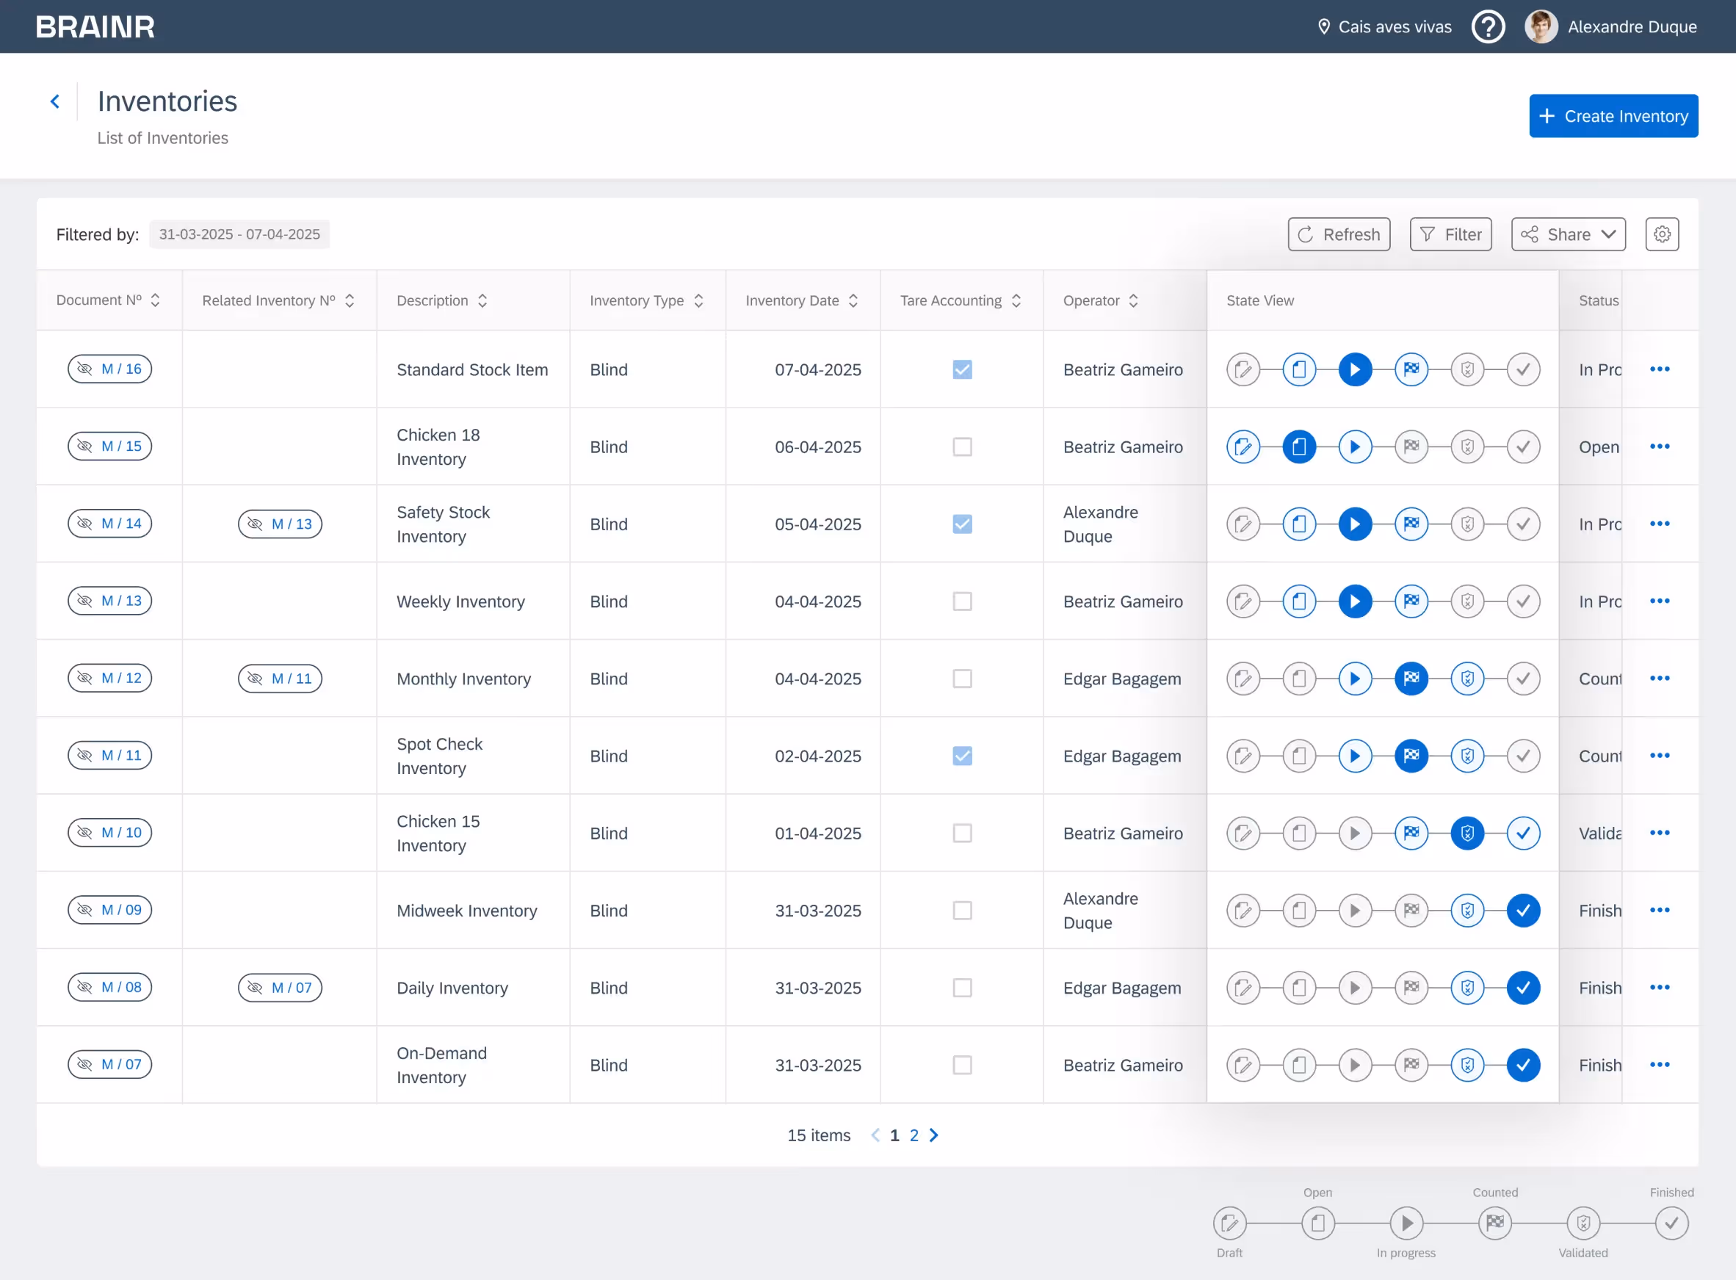Click In Progress play icon for M / 16
The height and width of the screenshot is (1280, 1736).
click(x=1355, y=369)
